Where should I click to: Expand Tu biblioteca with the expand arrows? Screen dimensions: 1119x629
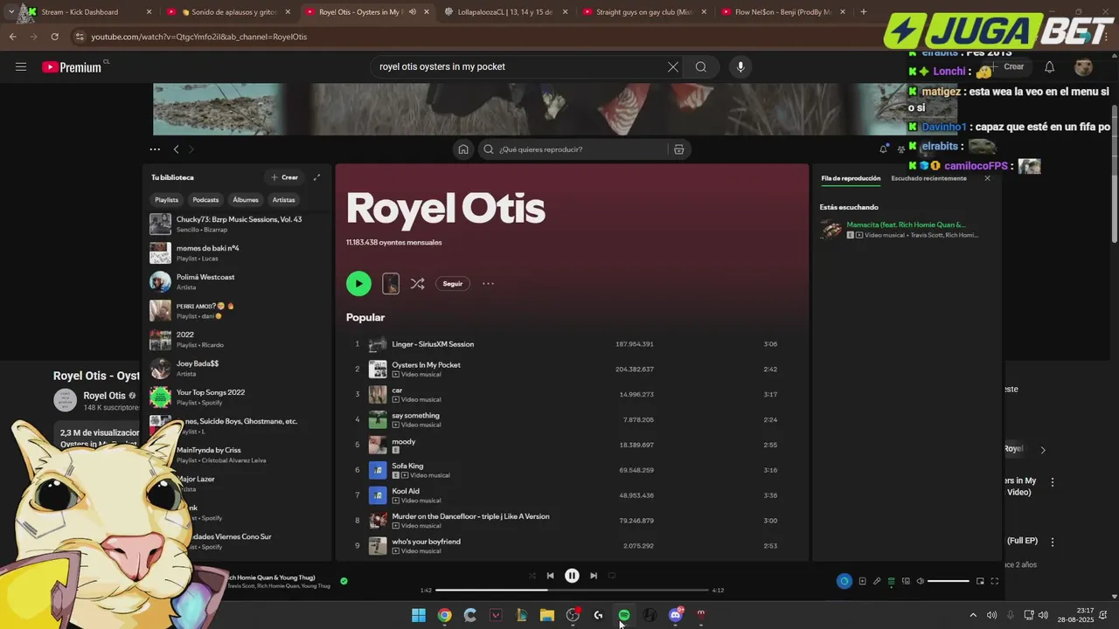pyautogui.click(x=316, y=177)
